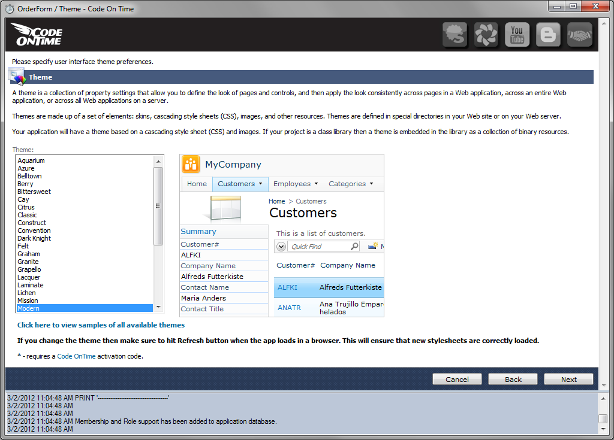614x440 pixels.
Task: Select the Citrus theme
Action: [84, 207]
